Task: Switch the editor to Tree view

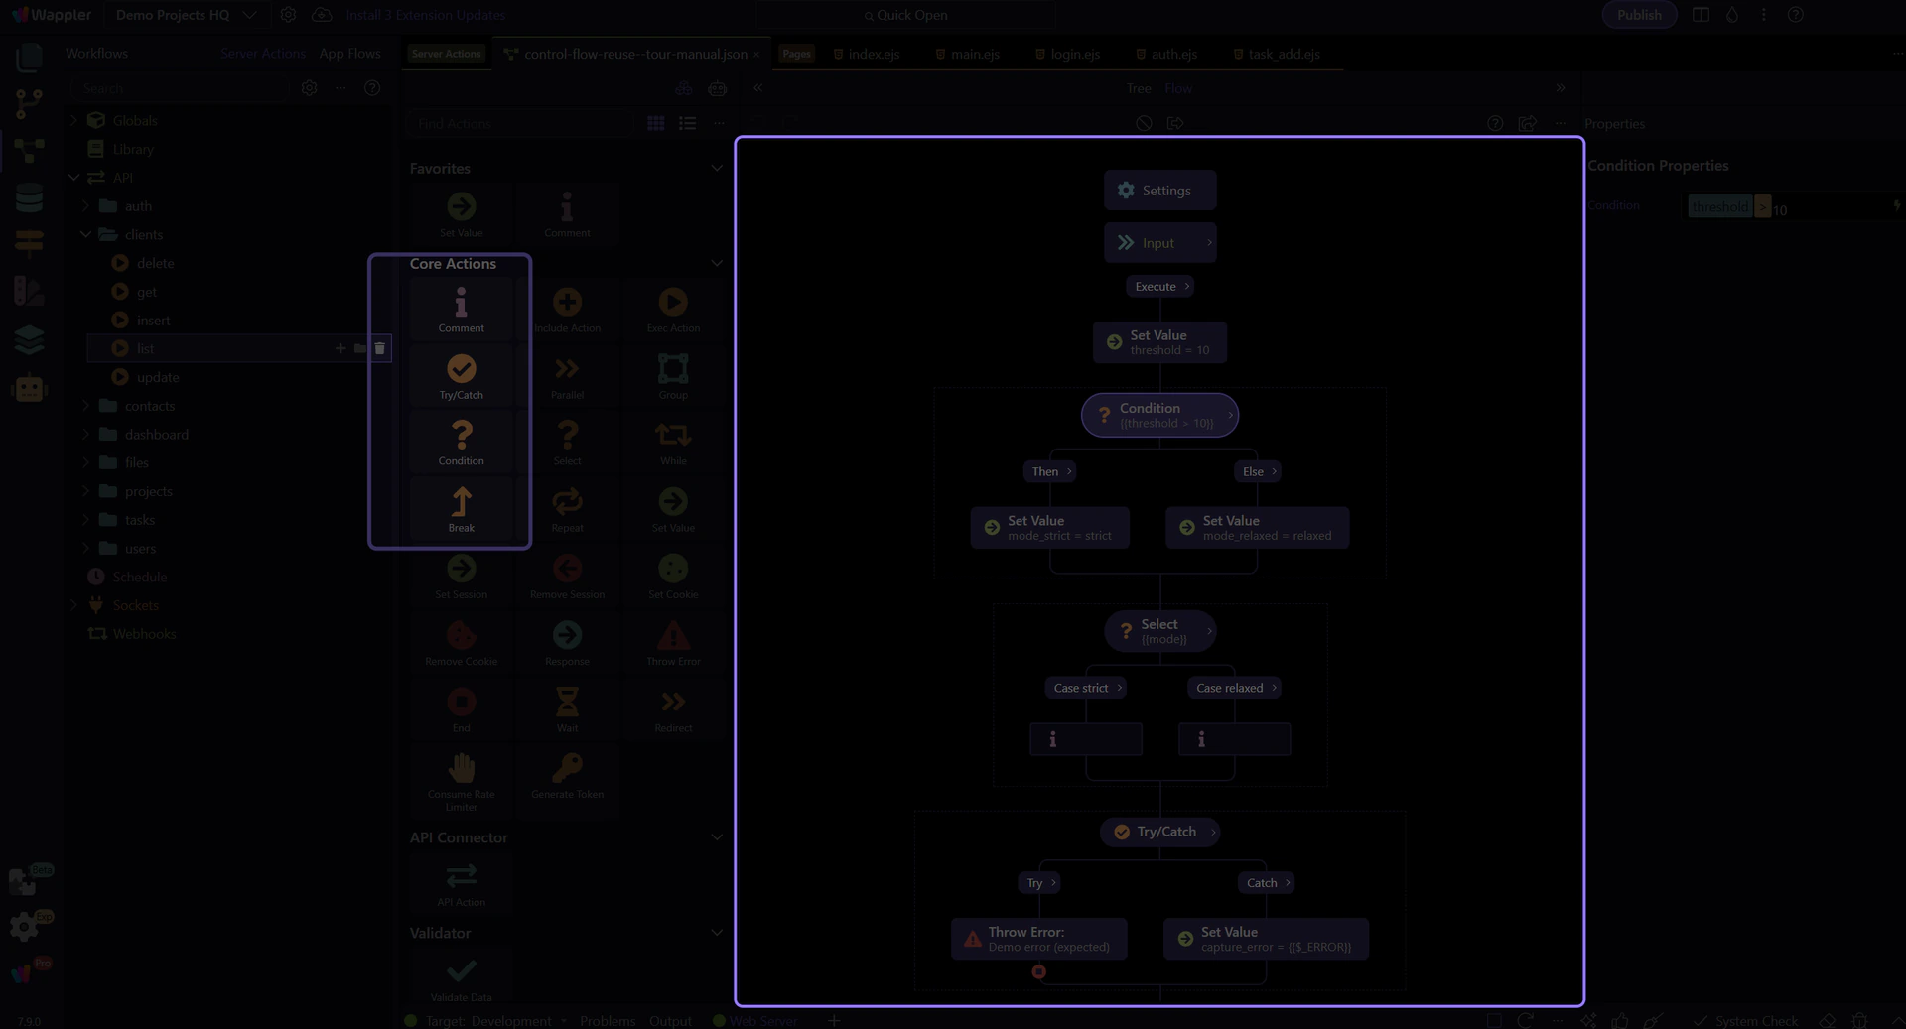Action: point(1138,88)
